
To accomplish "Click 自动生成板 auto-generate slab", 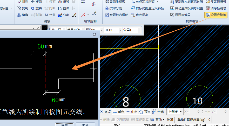I will coord(115,2).
